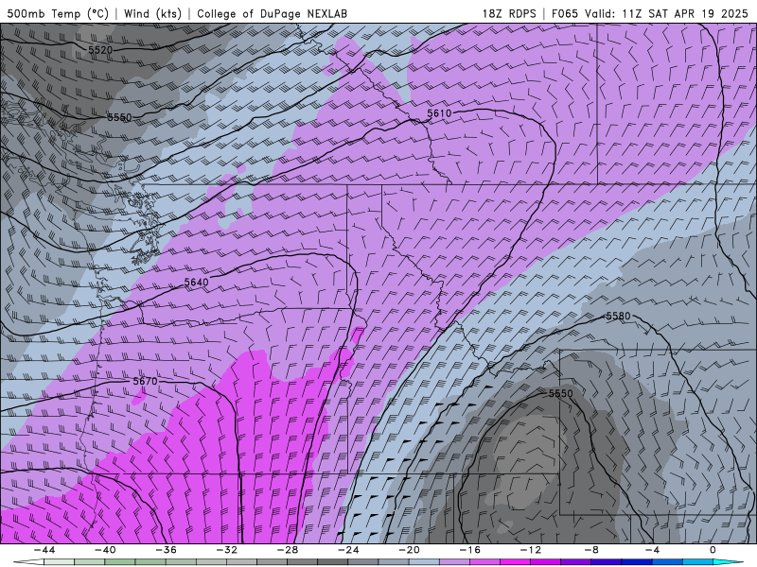Screen dimensions: 757x567
Task: Click the -32 colorbar tick label
Action: click(226, 550)
